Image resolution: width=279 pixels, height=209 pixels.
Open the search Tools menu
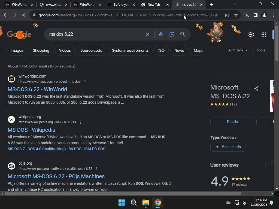[x=260, y=50]
